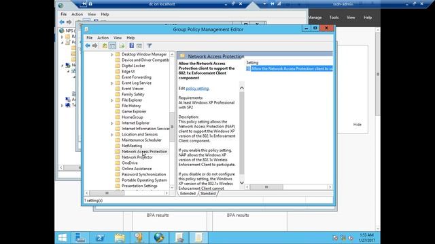
Task: Launch PowerShell from the taskbar
Action: point(100,238)
